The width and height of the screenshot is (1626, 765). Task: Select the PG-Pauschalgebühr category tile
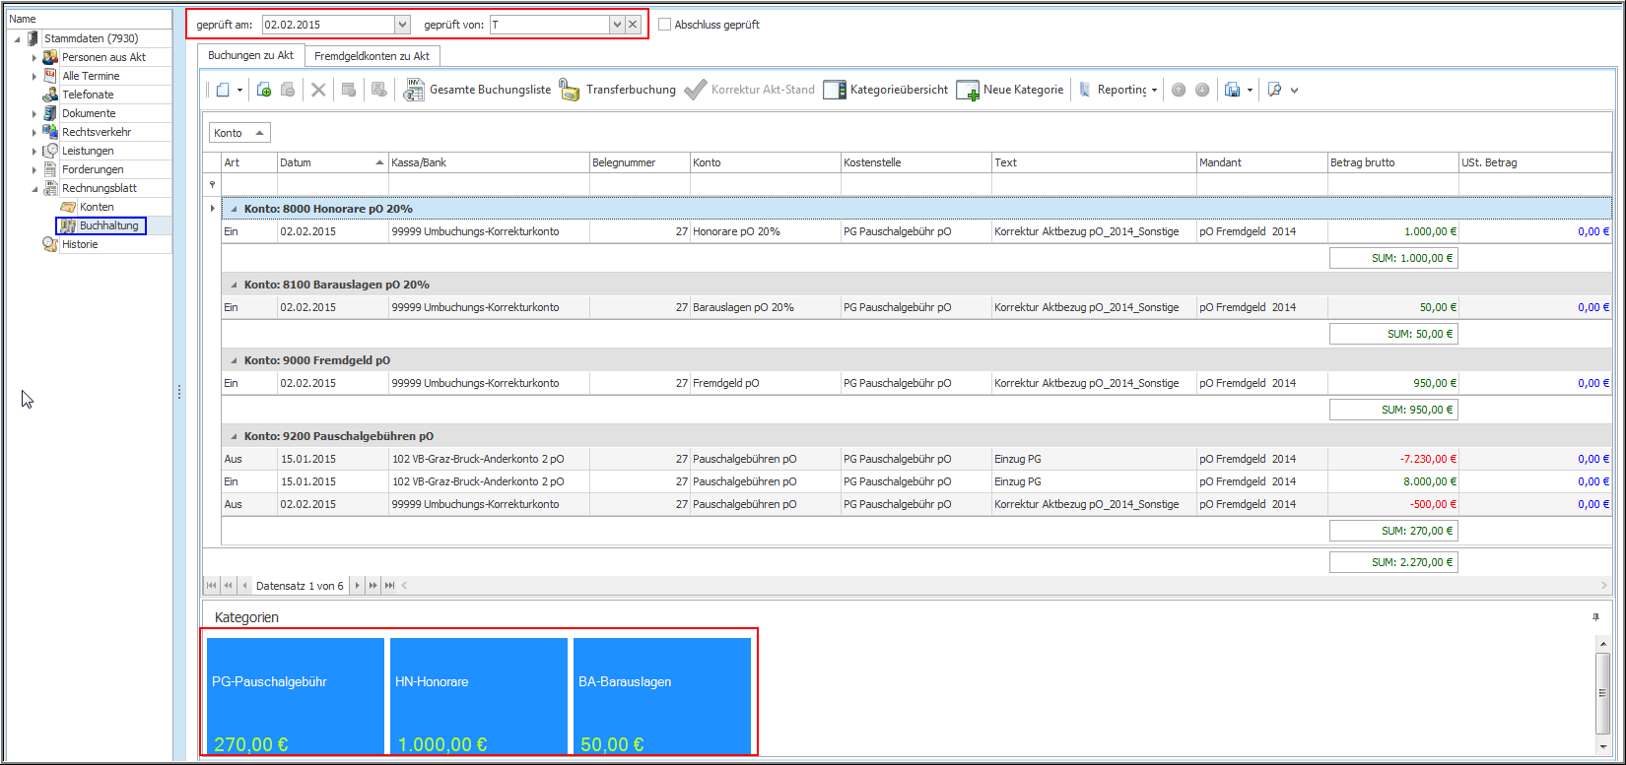pos(296,697)
